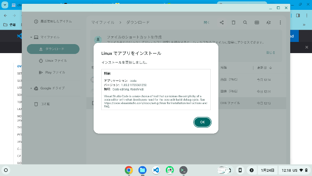Open the 1月24日 calendar date
The width and height of the screenshot is (312, 176).
click(268, 170)
